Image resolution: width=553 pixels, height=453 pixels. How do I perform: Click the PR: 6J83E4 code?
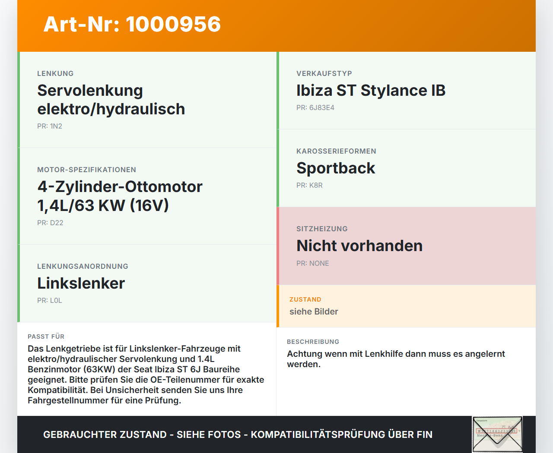point(315,107)
